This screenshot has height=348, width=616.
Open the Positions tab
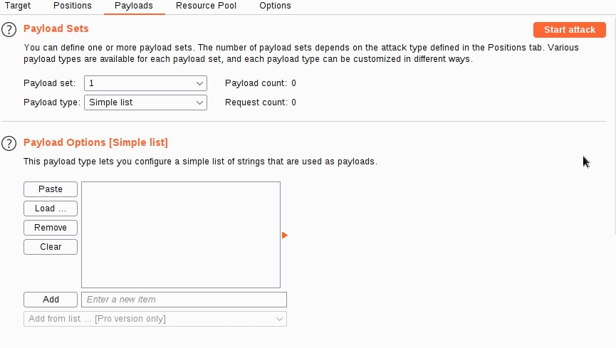[x=73, y=6]
